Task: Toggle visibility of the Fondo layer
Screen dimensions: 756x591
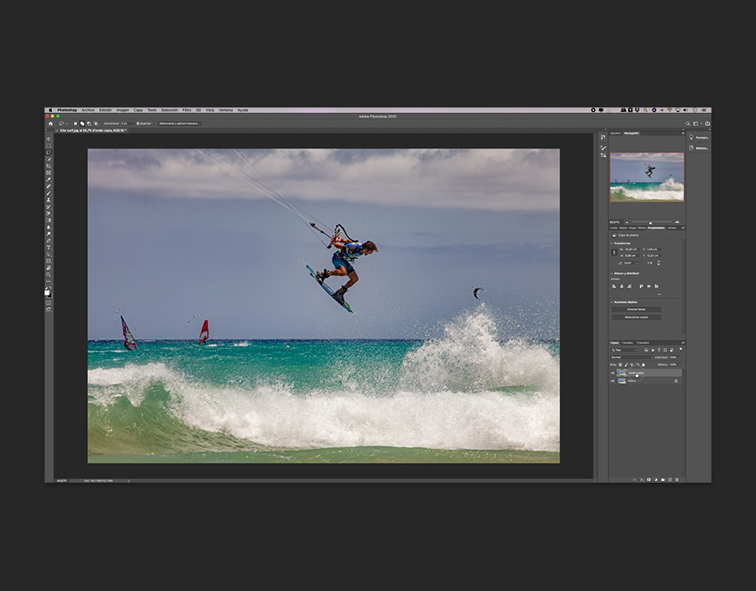Action: (x=612, y=380)
